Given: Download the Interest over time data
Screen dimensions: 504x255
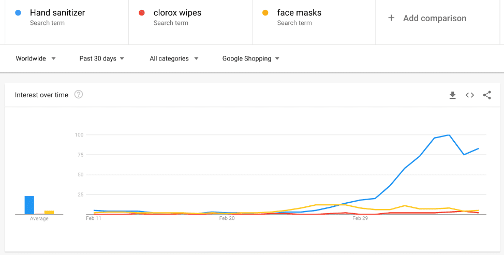Looking at the screenshot, I should click(452, 95).
